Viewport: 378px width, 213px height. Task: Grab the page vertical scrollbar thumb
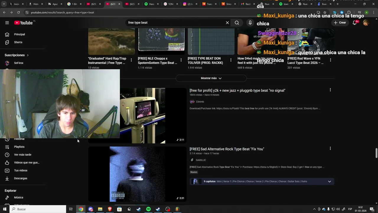point(376,153)
